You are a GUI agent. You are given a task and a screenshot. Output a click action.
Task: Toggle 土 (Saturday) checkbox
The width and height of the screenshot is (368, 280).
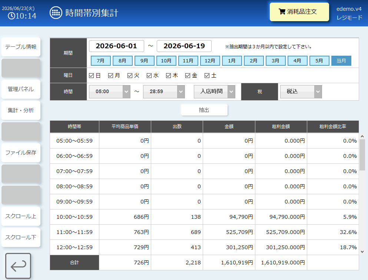tap(207, 75)
